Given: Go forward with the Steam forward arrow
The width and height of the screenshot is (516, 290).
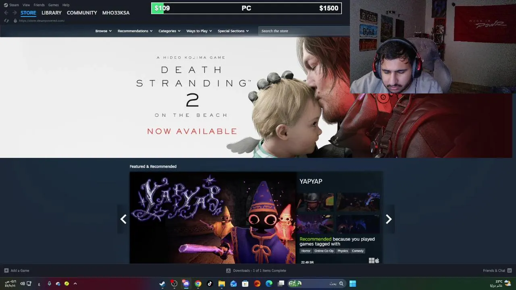Looking at the screenshot, I should coord(15,13).
